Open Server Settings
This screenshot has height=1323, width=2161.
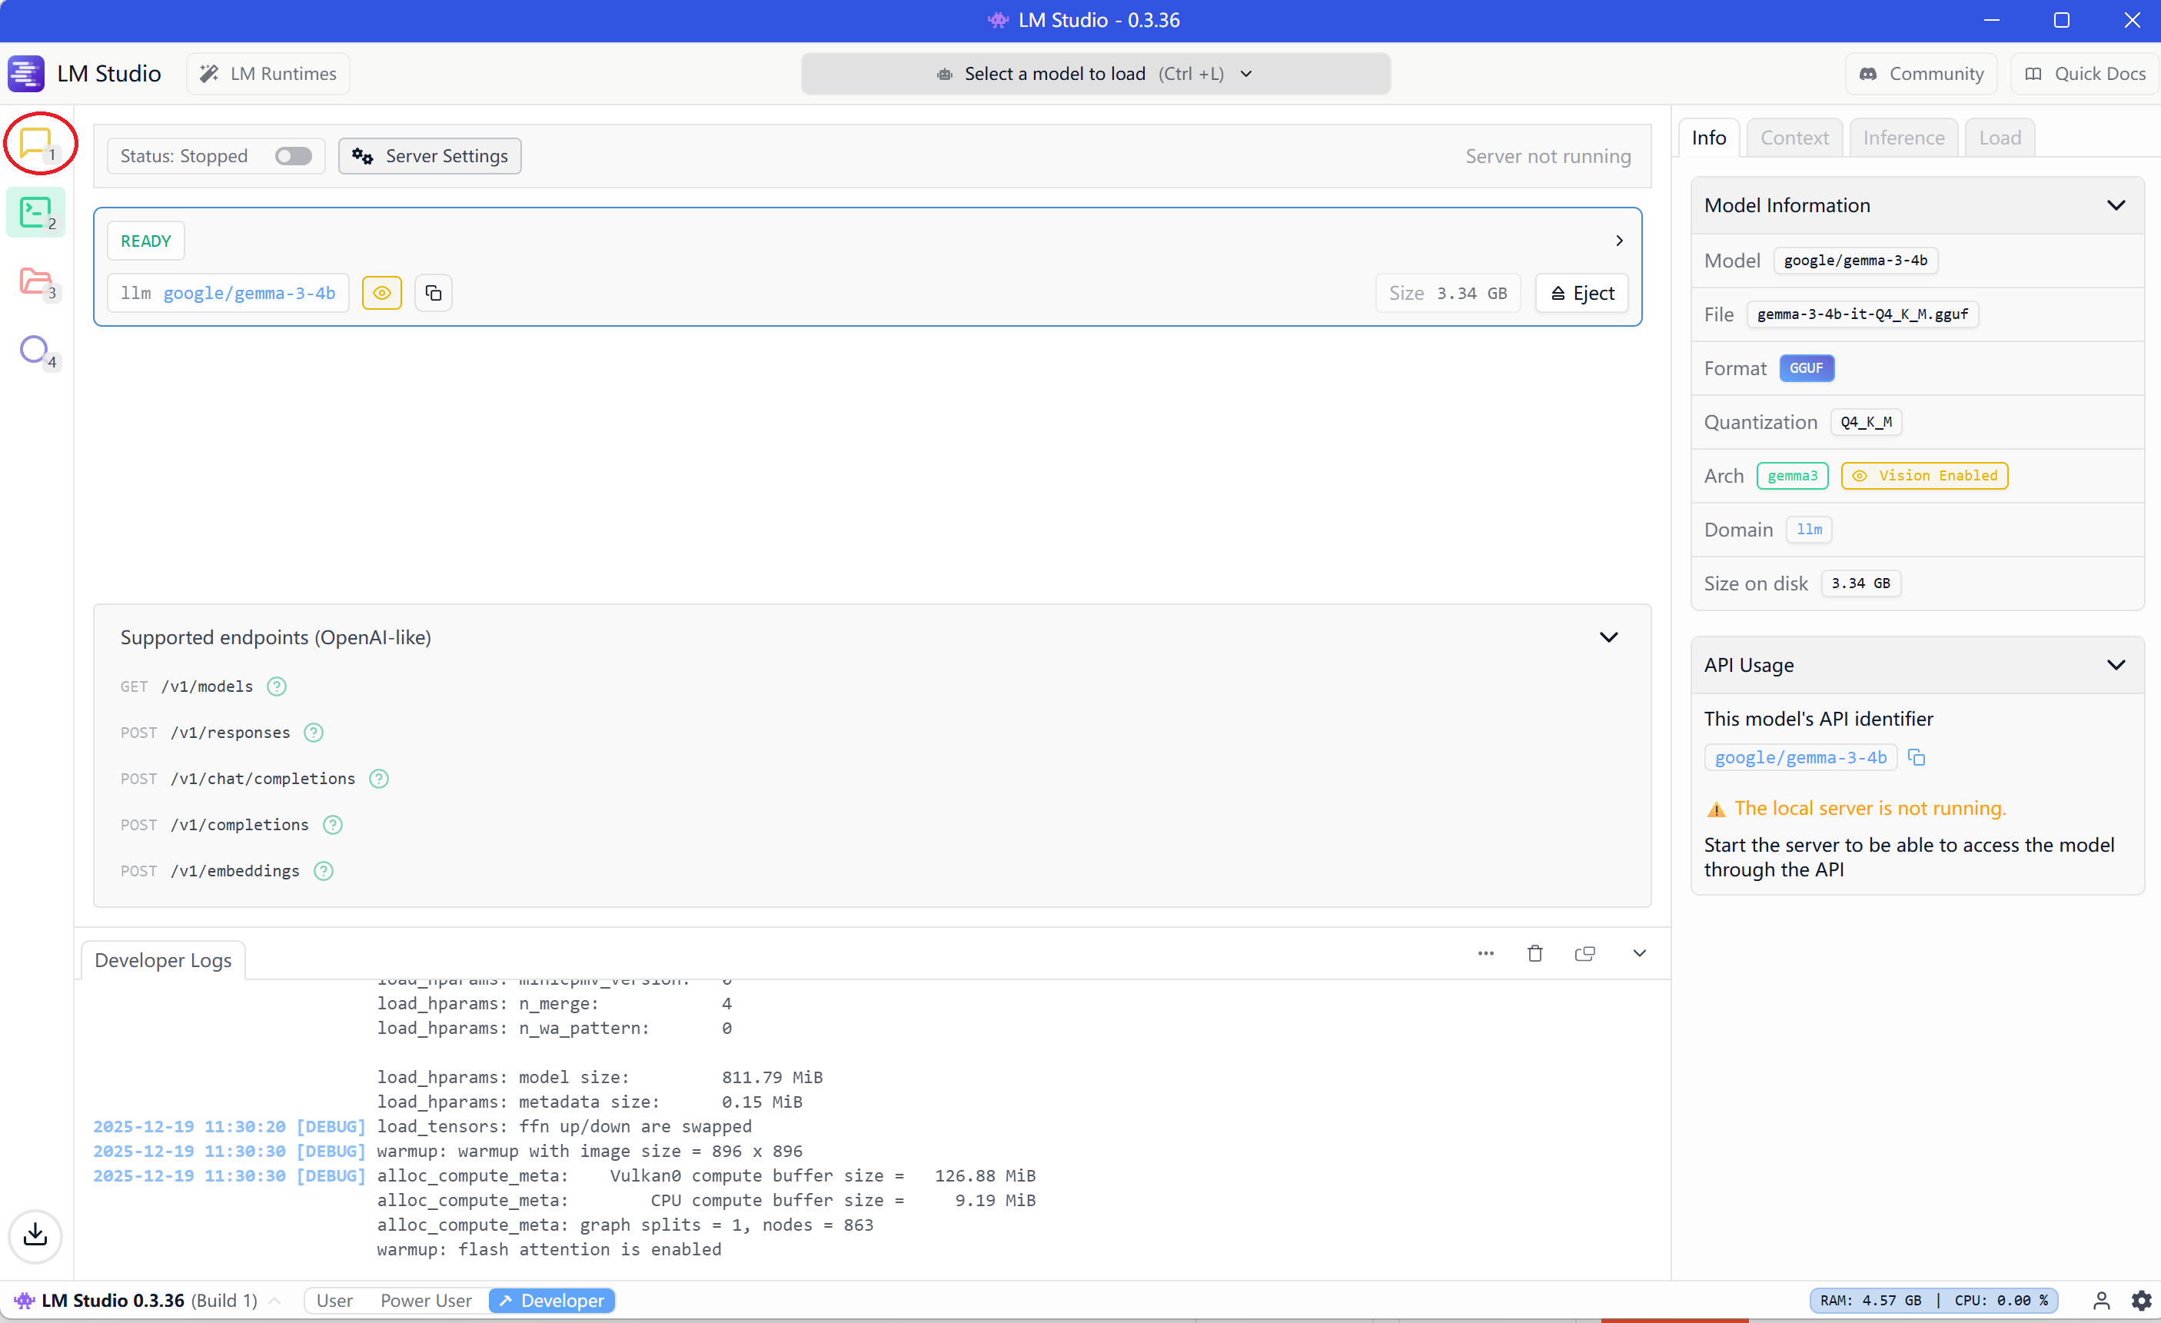coord(430,156)
